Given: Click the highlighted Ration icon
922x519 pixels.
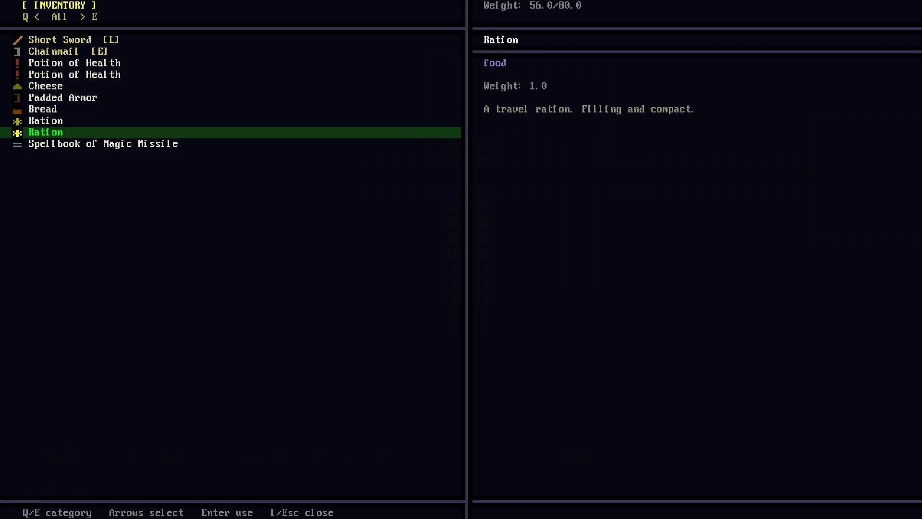Looking at the screenshot, I should coord(17,133).
